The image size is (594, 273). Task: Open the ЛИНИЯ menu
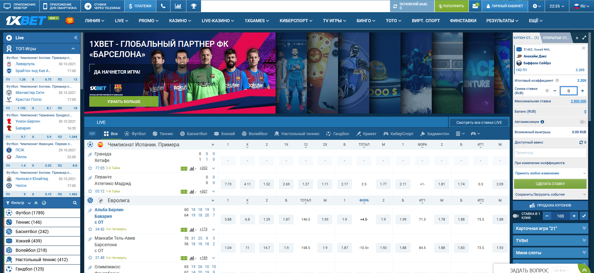pos(95,21)
